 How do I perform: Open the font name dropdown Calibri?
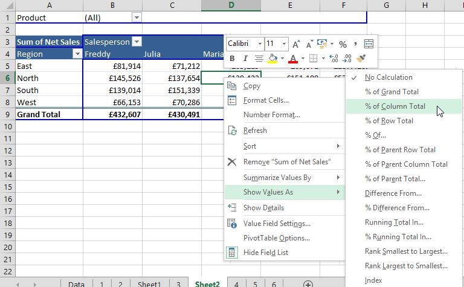[260, 44]
